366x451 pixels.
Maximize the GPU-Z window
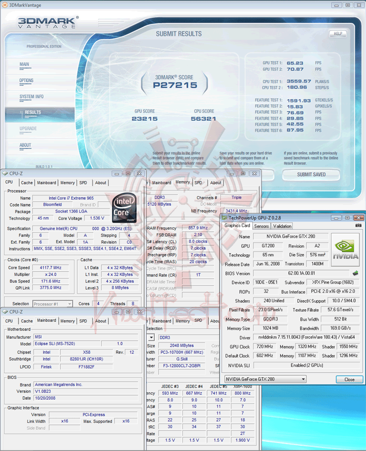click(x=347, y=218)
